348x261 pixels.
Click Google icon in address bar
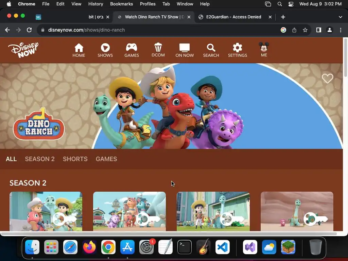coord(283,30)
